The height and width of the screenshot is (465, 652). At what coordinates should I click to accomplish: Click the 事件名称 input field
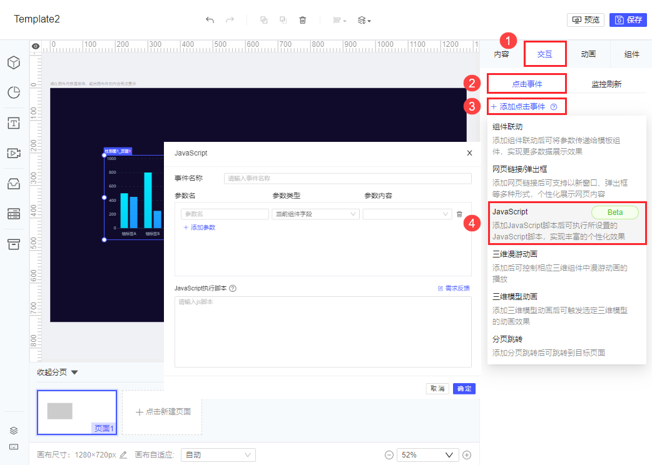pos(348,179)
